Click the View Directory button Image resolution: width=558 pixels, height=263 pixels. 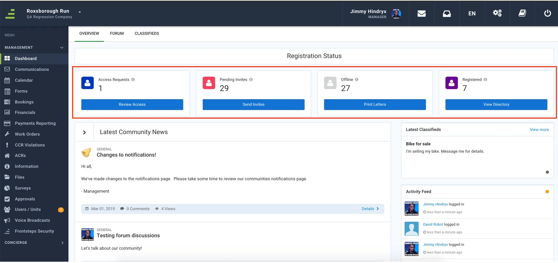(x=496, y=104)
